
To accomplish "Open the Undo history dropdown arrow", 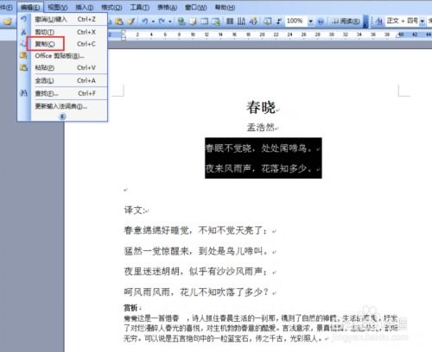I will click(x=153, y=22).
